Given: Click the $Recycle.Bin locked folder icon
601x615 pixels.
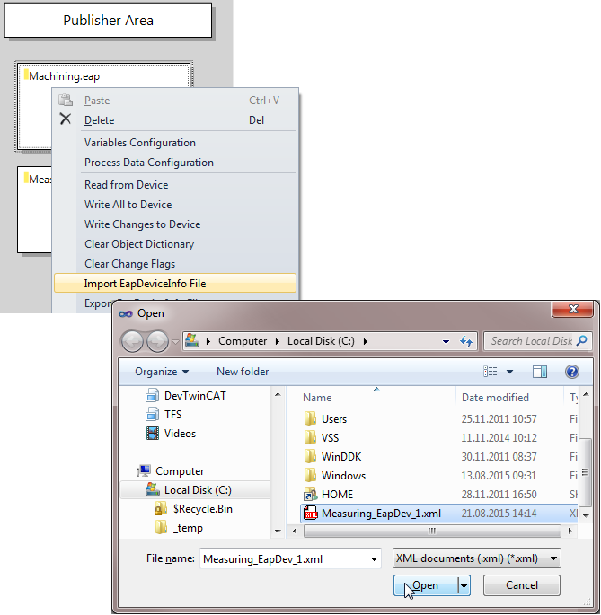Looking at the screenshot, I should [161, 509].
